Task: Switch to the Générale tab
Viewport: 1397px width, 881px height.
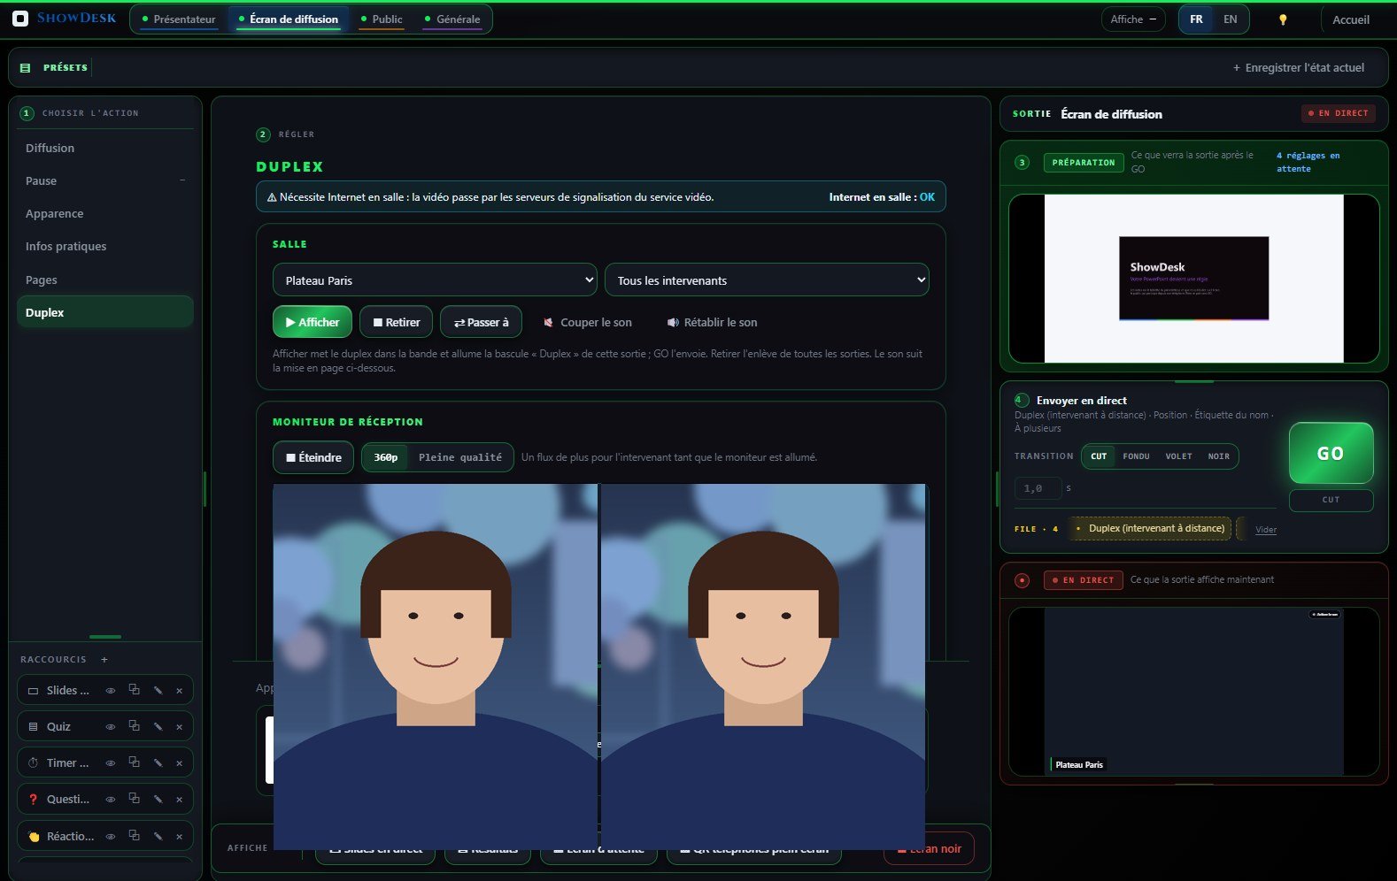Action: coord(452,19)
